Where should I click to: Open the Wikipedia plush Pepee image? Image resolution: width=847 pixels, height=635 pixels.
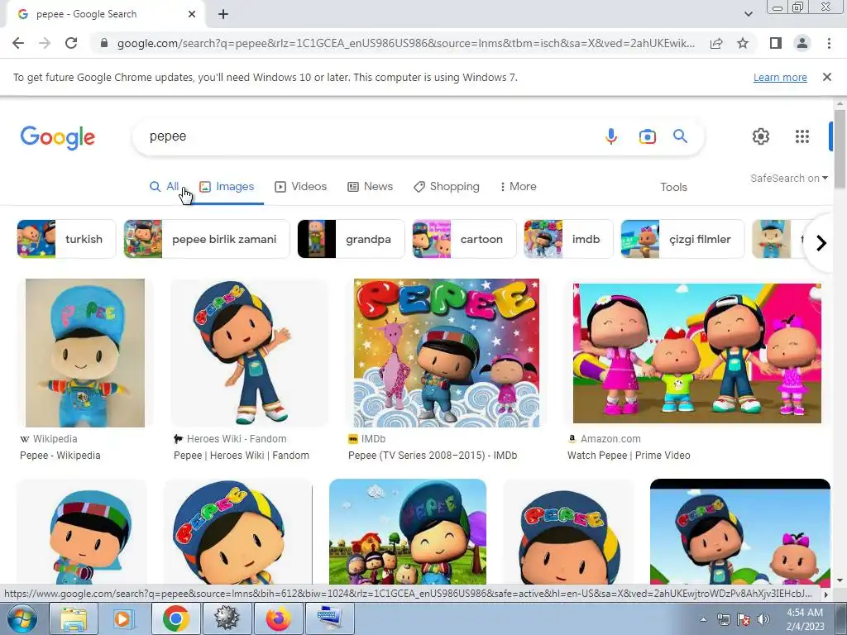[85, 352]
